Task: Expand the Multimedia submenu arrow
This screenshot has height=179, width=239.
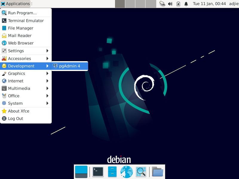Action: point(48,88)
